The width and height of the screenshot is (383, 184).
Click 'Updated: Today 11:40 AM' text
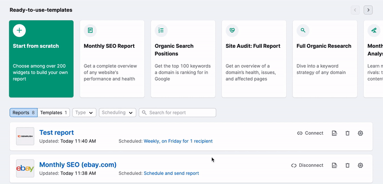[68, 141]
